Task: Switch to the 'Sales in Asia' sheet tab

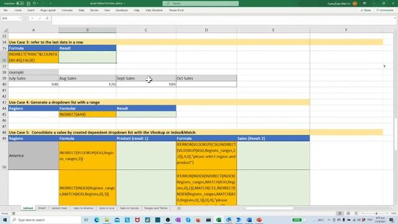Action: tap(106, 208)
